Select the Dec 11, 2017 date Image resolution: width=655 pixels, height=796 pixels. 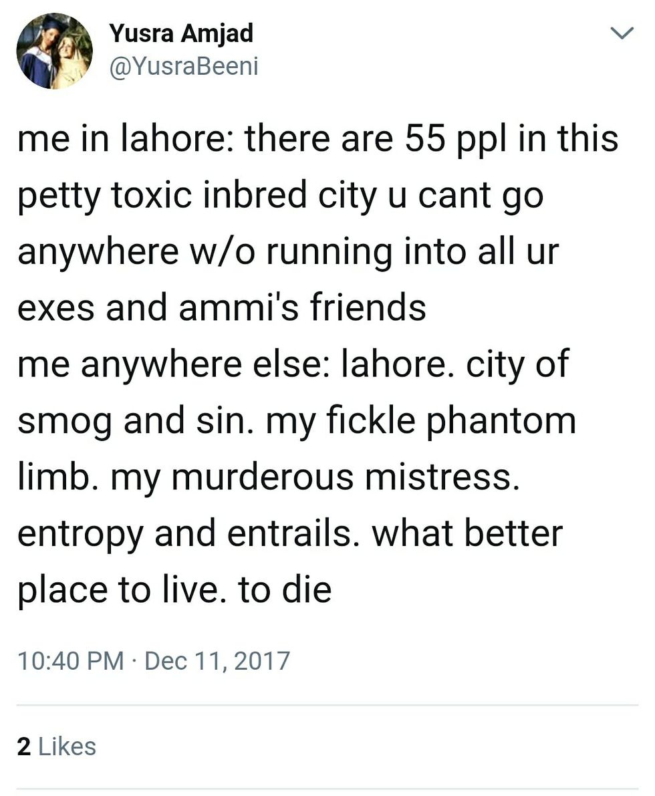[217, 660]
